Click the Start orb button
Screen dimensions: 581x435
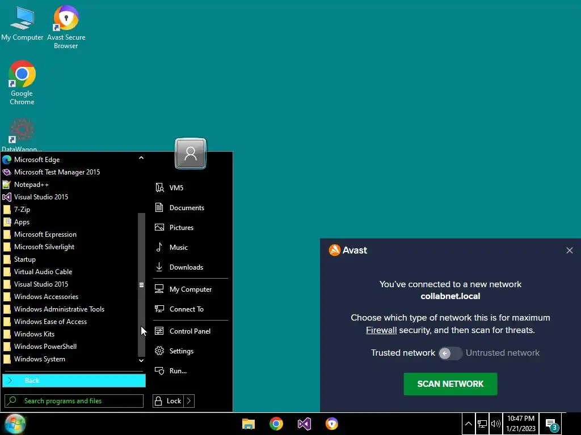(15, 424)
